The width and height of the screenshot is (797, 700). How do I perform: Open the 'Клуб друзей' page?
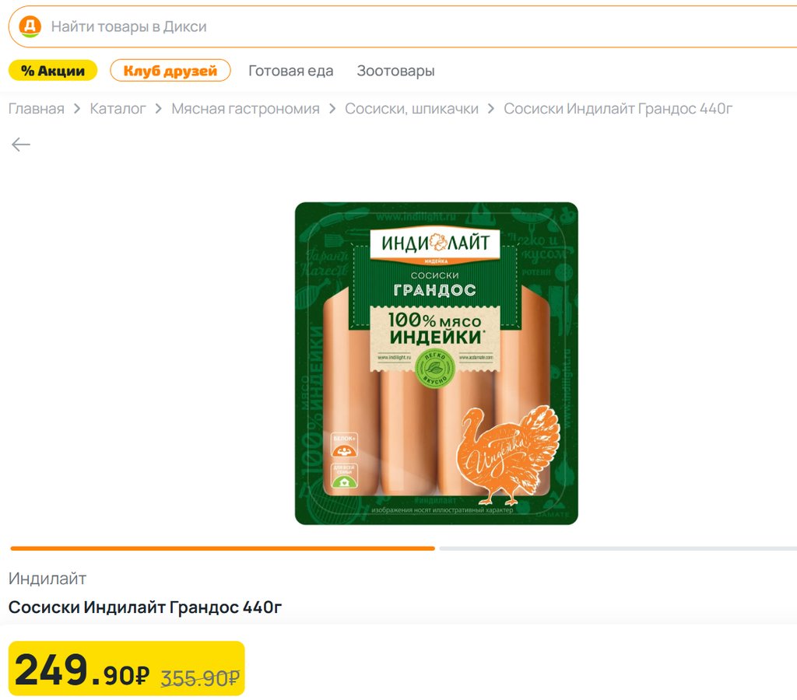coord(170,71)
